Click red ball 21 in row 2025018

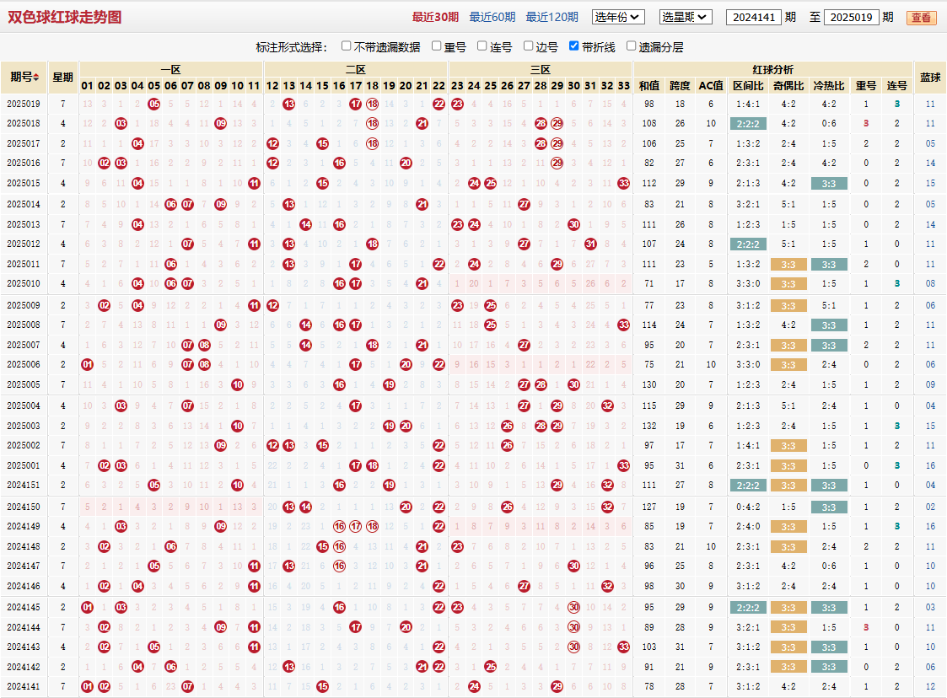click(422, 123)
